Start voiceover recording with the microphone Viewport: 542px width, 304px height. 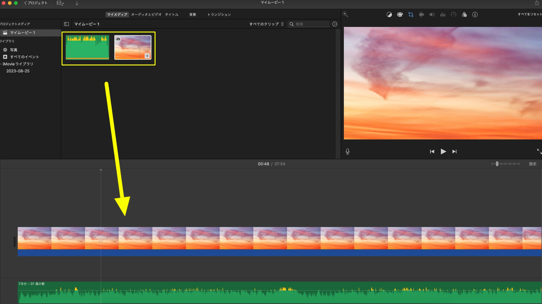[x=347, y=151]
